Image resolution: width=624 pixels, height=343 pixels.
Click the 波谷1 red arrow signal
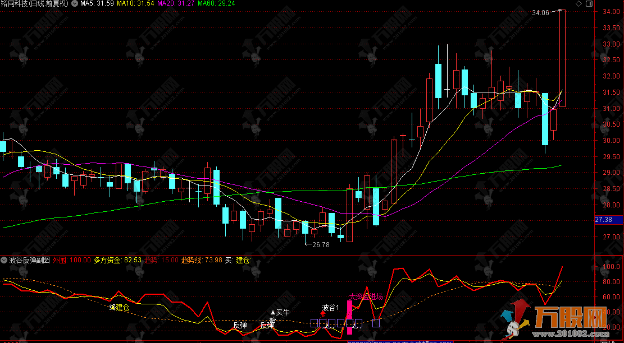point(323,314)
